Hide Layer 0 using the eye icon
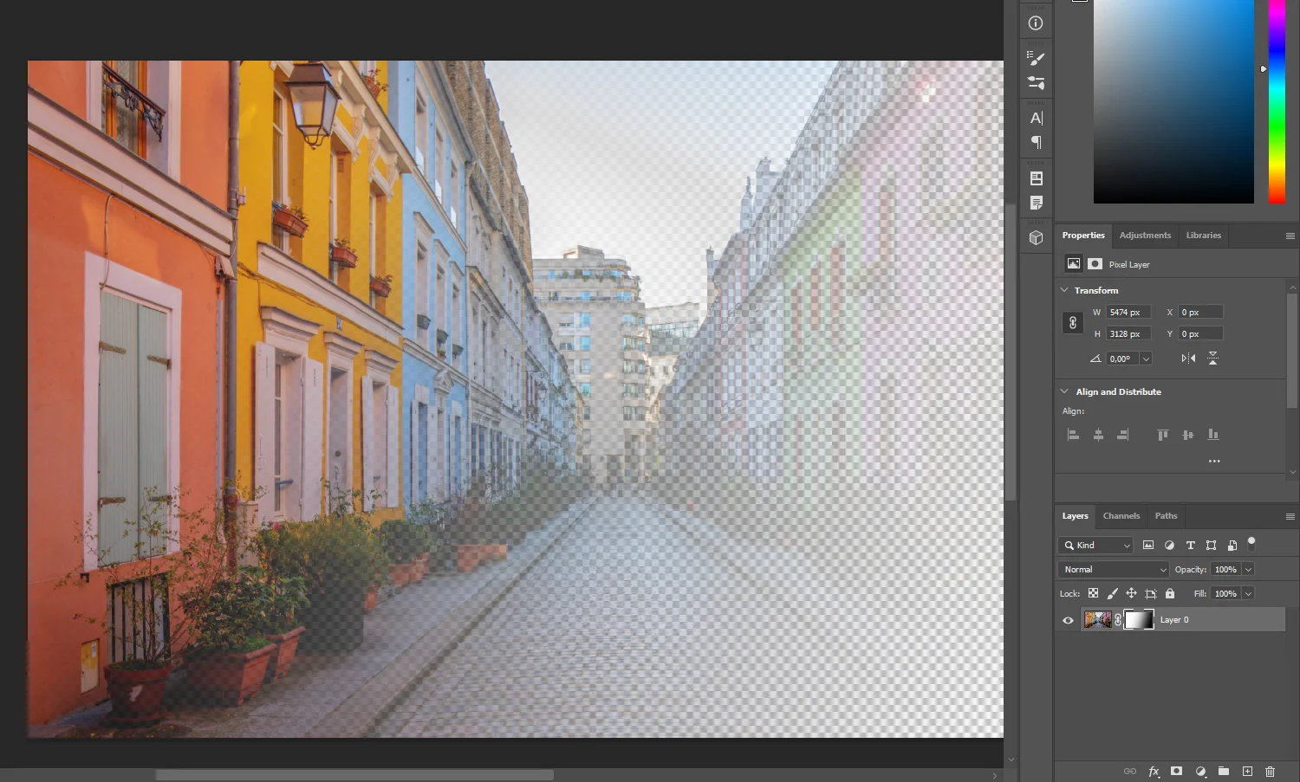 click(1068, 620)
